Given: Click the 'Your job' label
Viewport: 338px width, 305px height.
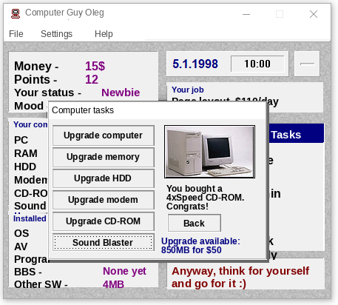Looking at the screenshot, I should pyautogui.click(x=188, y=90).
